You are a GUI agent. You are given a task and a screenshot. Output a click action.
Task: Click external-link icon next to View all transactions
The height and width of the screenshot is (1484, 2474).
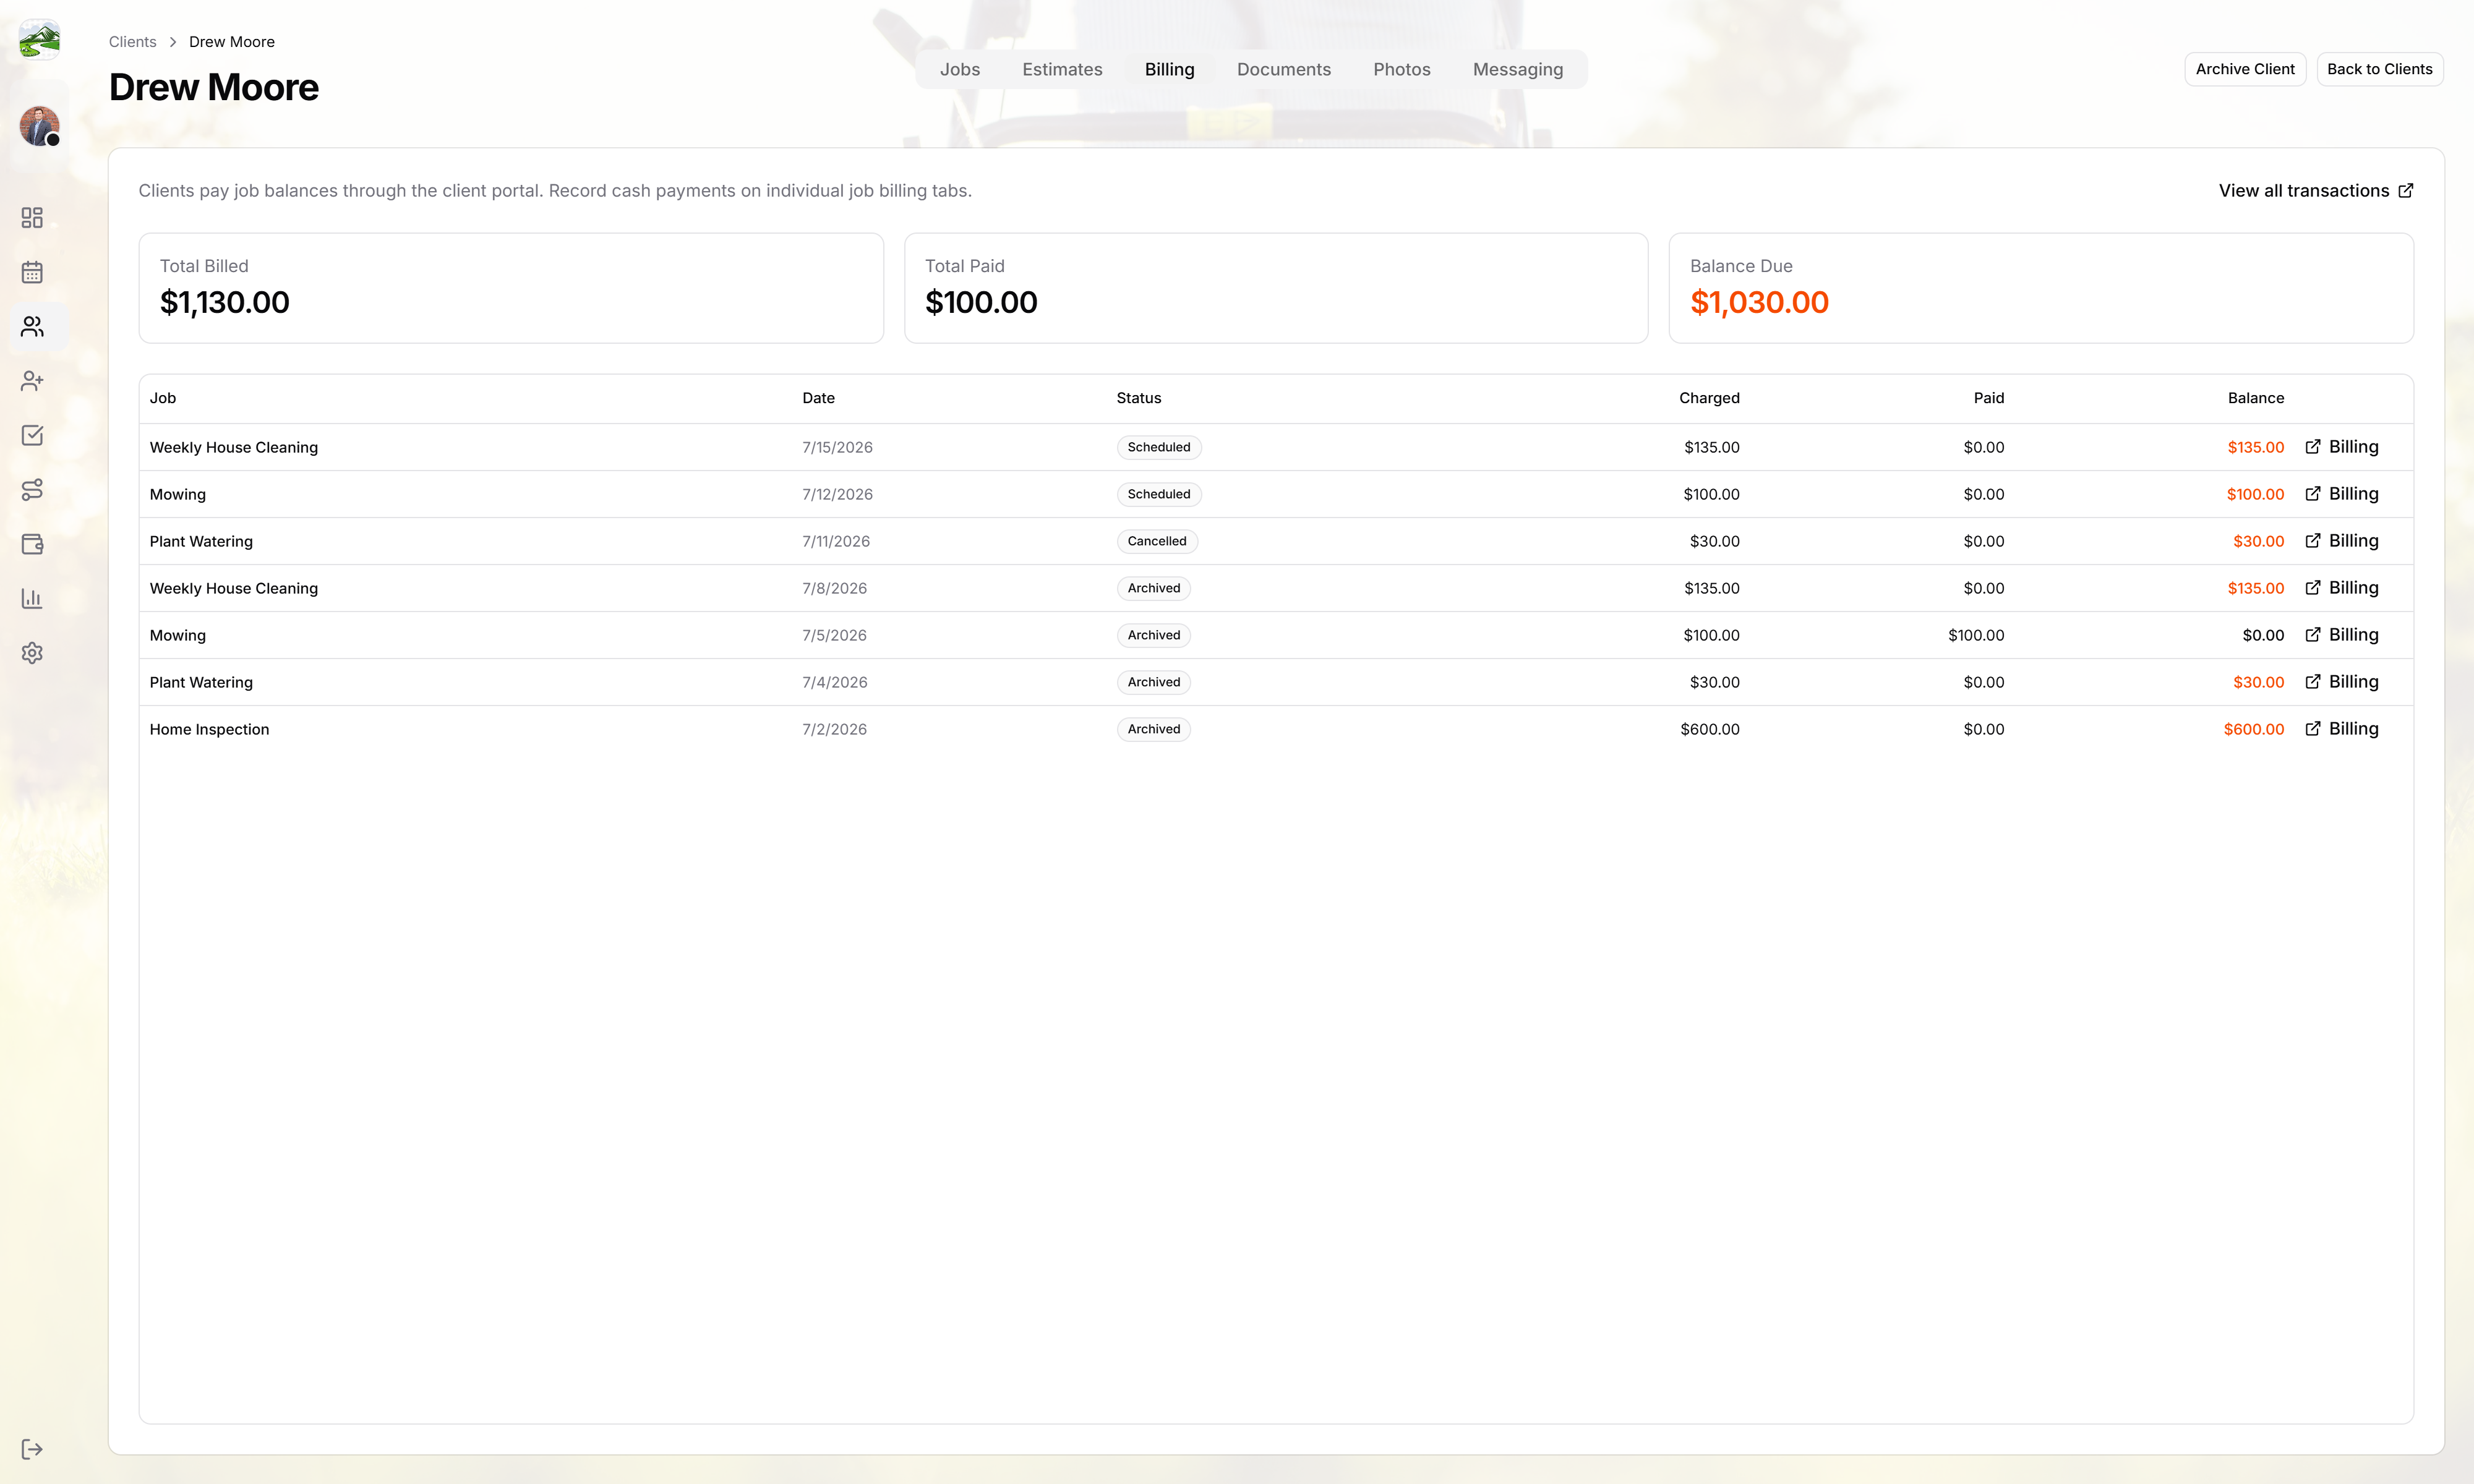point(2406,190)
